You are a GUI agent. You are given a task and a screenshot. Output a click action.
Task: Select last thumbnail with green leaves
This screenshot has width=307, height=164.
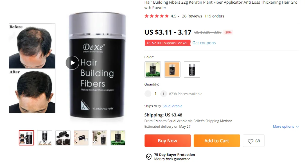pyautogui.click(x=118, y=138)
